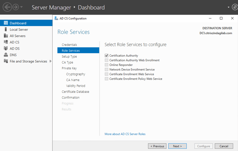
Task: Click the Next button
Action: tap(177, 146)
